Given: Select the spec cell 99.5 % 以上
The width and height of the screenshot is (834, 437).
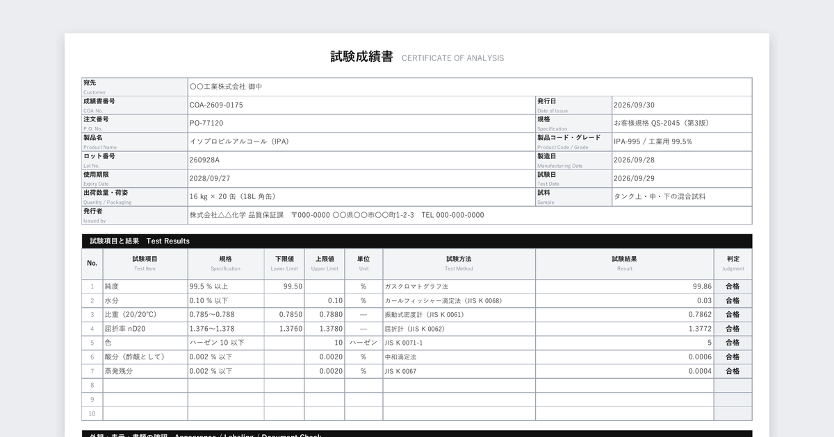Looking at the screenshot, I should tap(226, 286).
